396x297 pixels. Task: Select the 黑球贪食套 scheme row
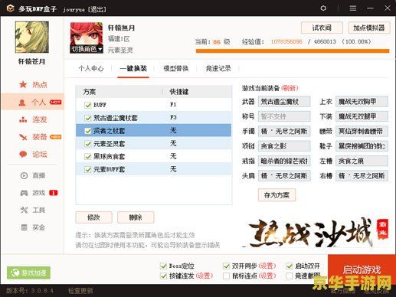point(154,156)
